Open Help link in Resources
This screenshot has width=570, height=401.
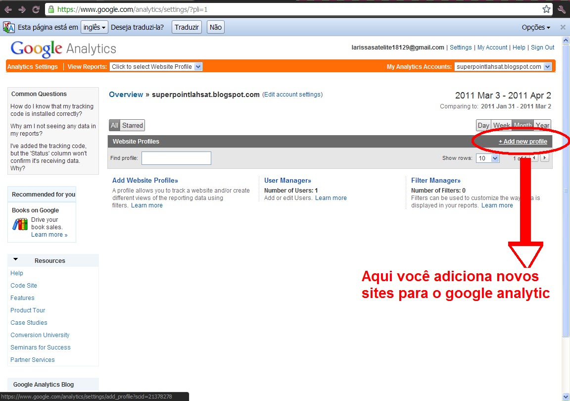(17, 273)
